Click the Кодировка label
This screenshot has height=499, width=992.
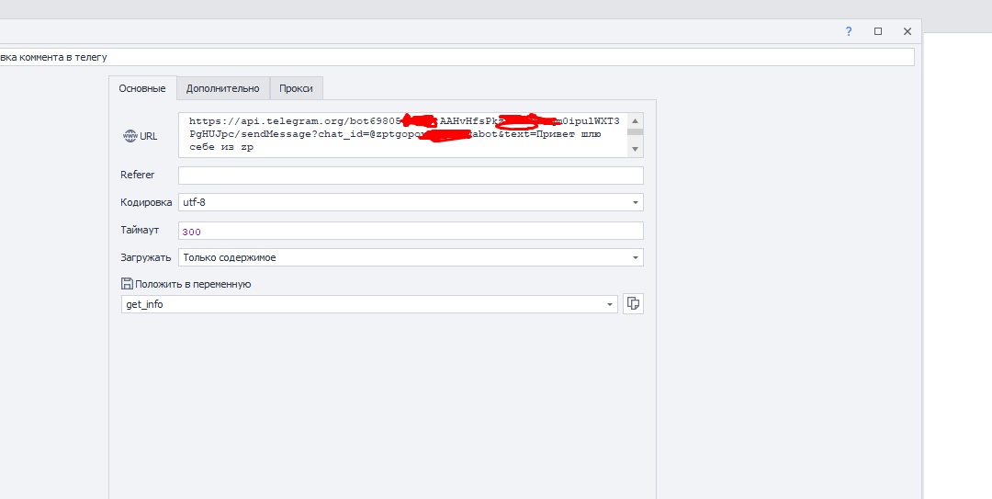(146, 203)
